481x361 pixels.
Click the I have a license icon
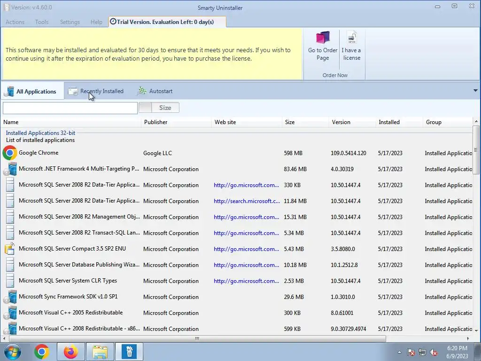pos(351,38)
